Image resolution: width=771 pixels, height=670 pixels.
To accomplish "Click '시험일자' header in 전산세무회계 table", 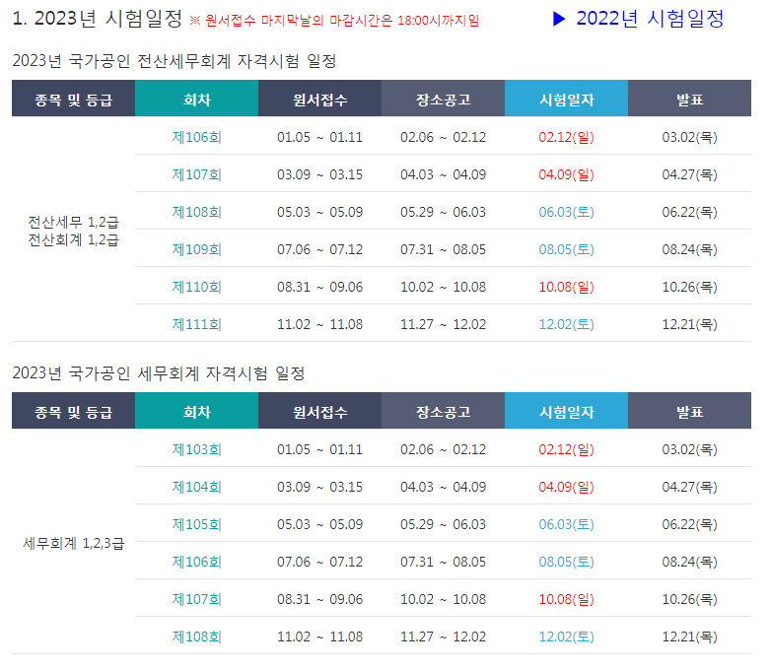I will [567, 100].
